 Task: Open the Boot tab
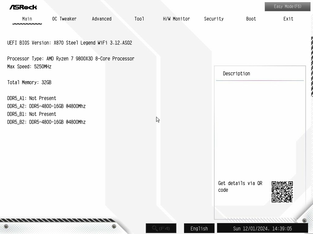[251, 19]
